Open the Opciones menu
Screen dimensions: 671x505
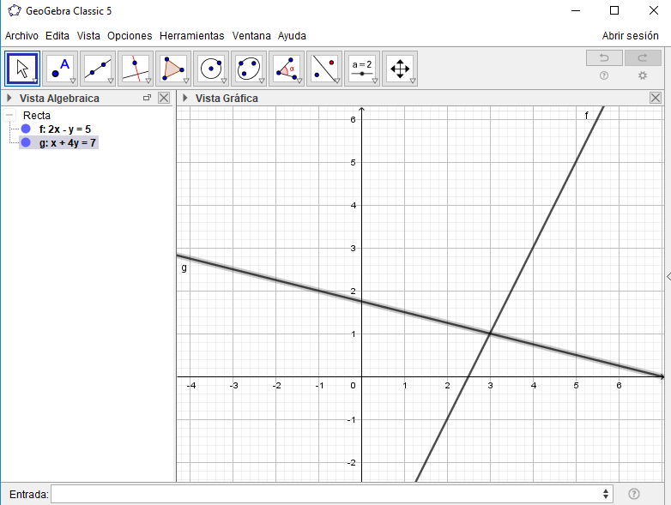point(130,36)
